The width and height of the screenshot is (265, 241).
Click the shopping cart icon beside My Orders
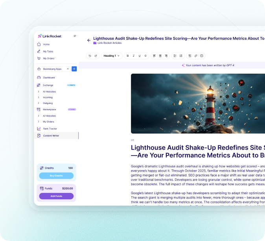pos(39,58)
